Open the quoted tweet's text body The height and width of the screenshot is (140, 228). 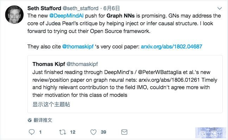[x=125, y=84]
